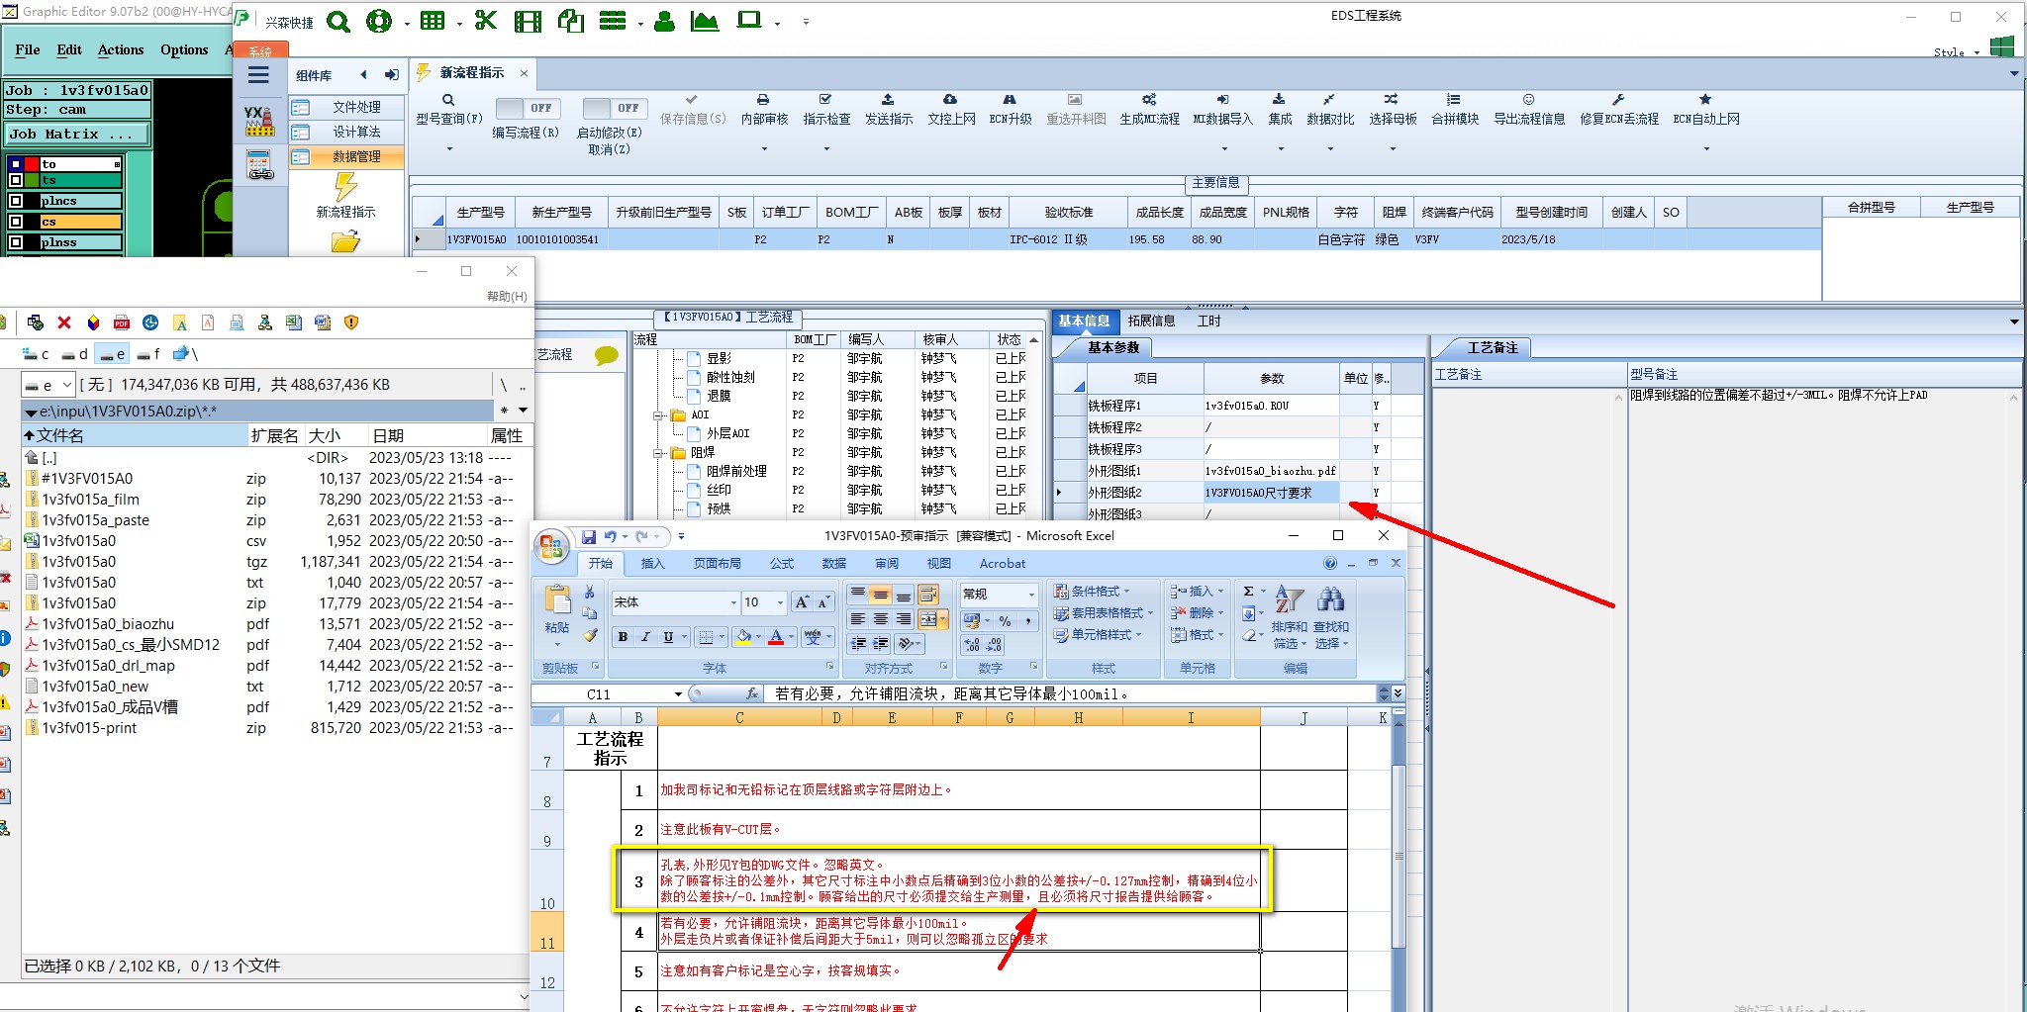The width and height of the screenshot is (2027, 1012).
Task: Toggle the 'plncs' layer checkbox in Graphic Editor
Action: click(x=16, y=201)
